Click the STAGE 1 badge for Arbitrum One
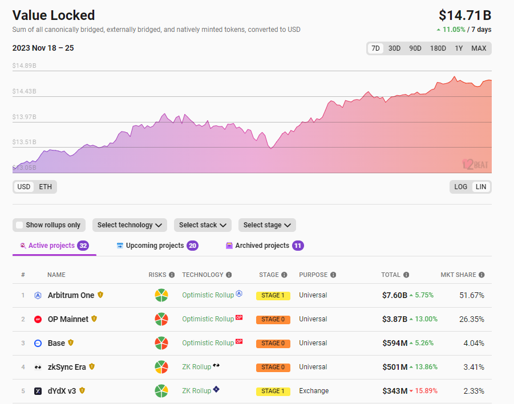514x404 pixels. (x=273, y=296)
